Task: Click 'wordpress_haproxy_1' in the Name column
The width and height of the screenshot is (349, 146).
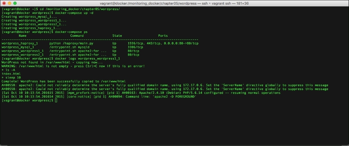Action: 20,43
